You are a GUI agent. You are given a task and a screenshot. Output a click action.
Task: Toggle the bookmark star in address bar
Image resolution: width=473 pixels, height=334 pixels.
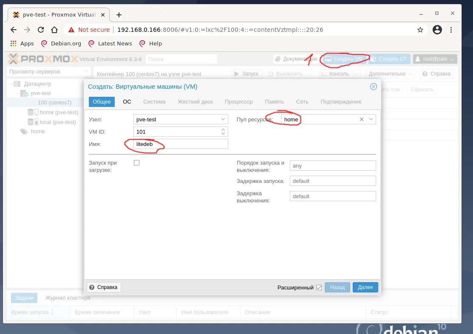(x=420, y=30)
